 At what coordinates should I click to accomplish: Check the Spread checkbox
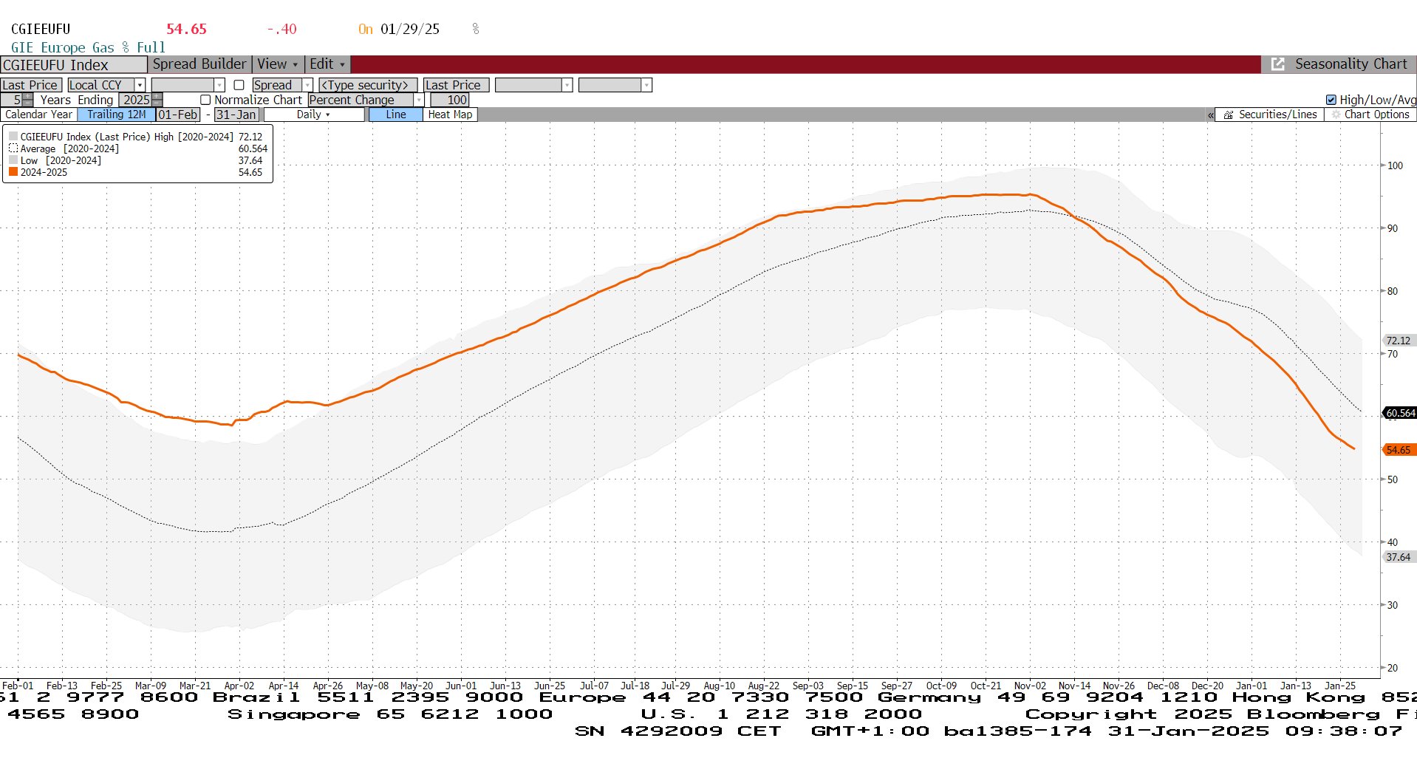239,85
